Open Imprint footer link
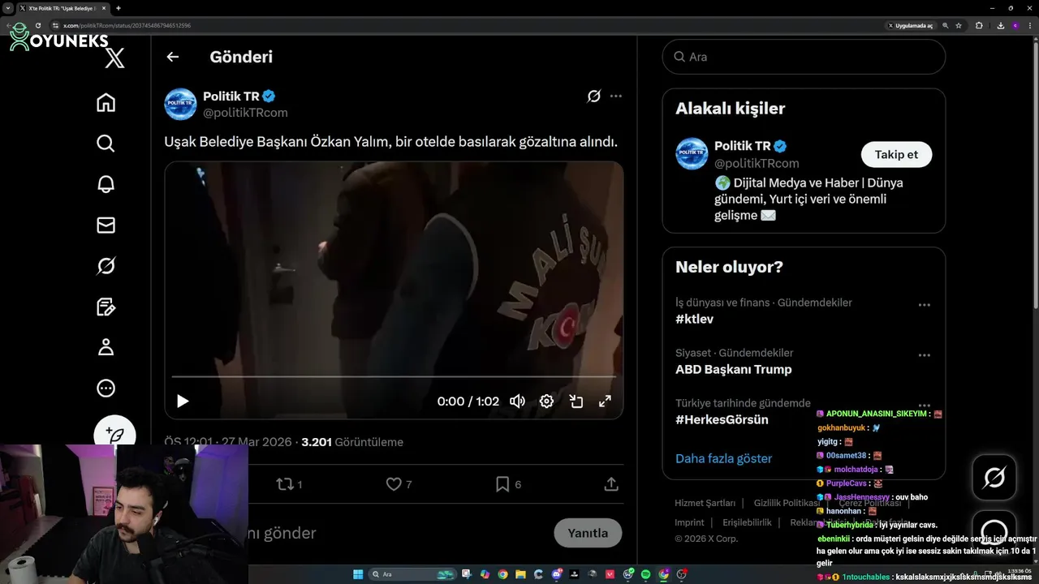Viewport: 1039px width, 584px height. [689, 522]
